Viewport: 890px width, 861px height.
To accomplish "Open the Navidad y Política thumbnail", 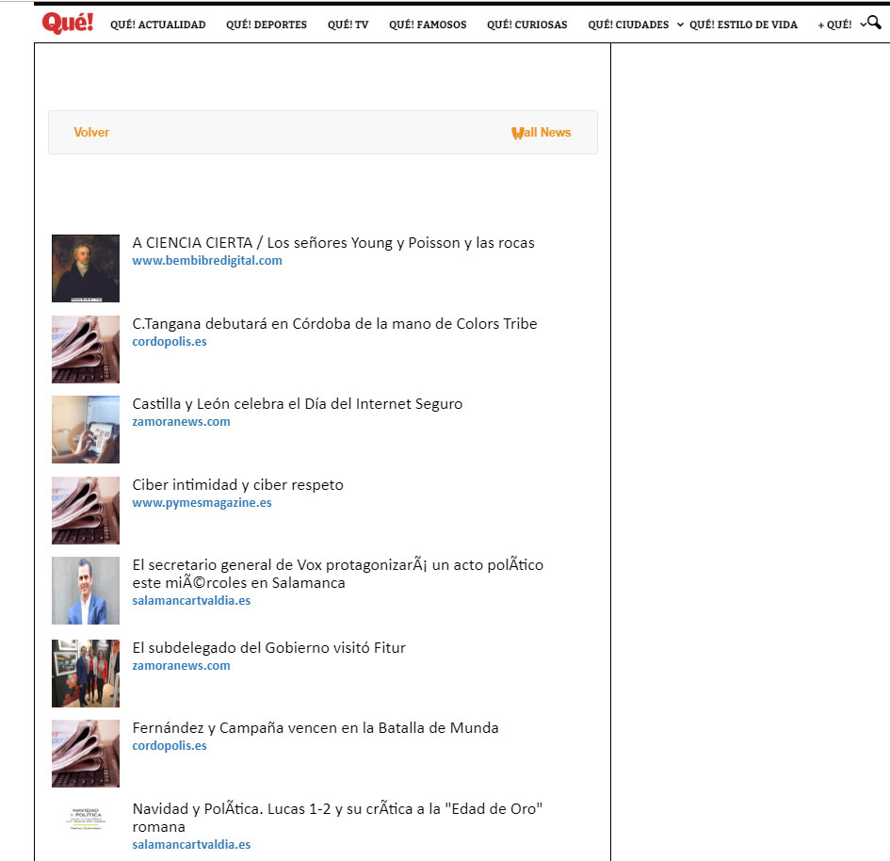I will point(86,820).
